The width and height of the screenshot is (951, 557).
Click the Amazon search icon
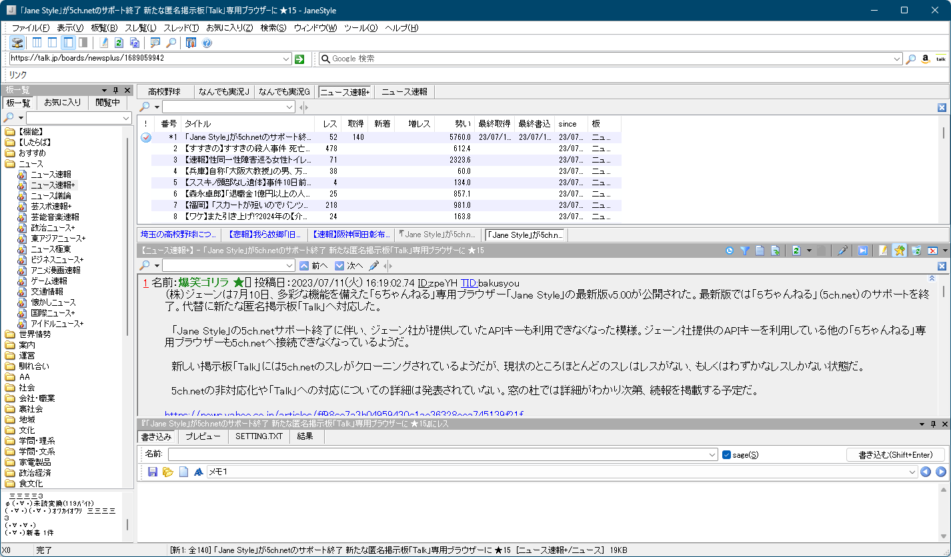pyautogui.click(x=926, y=59)
